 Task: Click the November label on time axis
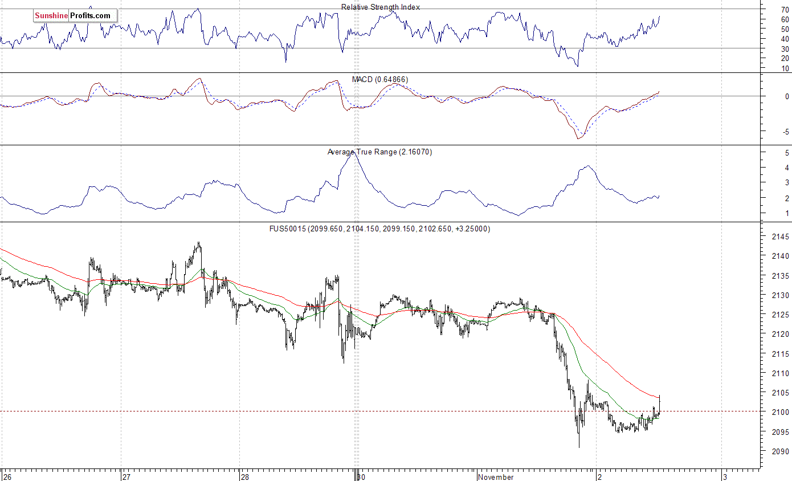point(496,476)
